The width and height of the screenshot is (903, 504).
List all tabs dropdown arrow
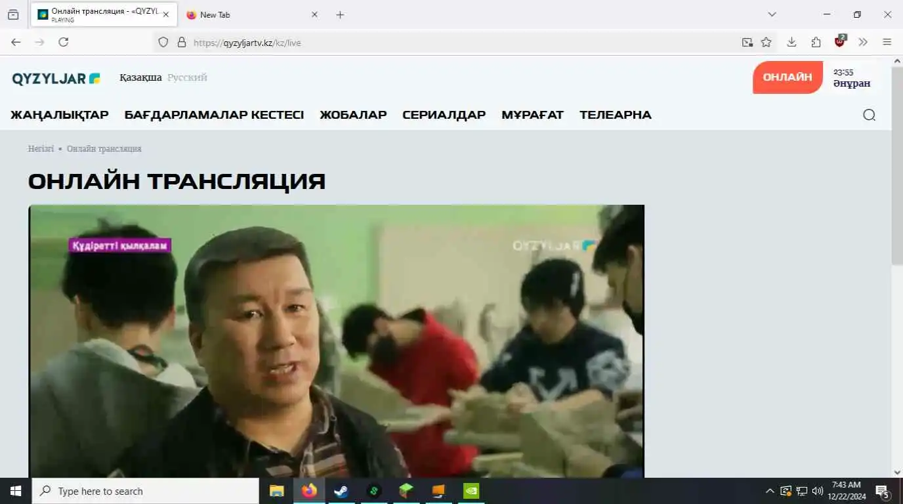pos(772,14)
